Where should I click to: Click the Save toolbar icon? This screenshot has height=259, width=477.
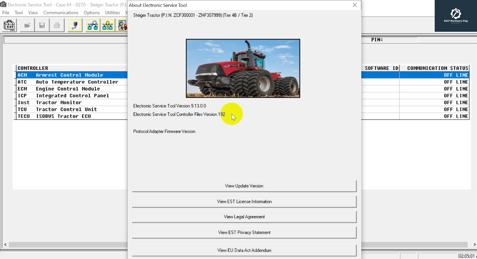pos(42,25)
